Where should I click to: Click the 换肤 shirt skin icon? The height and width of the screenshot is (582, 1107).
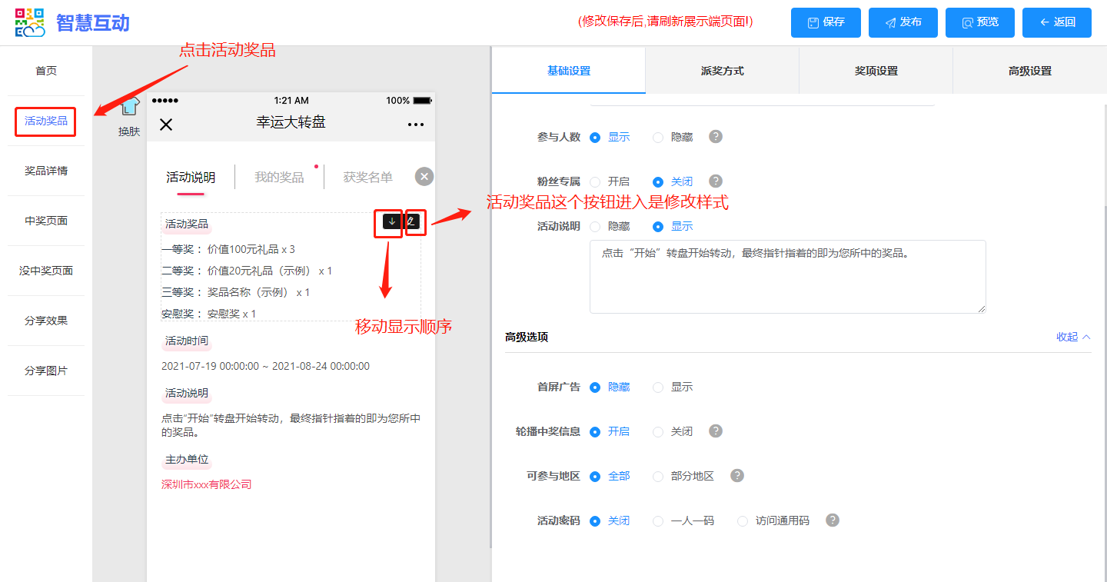coord(129,108)
